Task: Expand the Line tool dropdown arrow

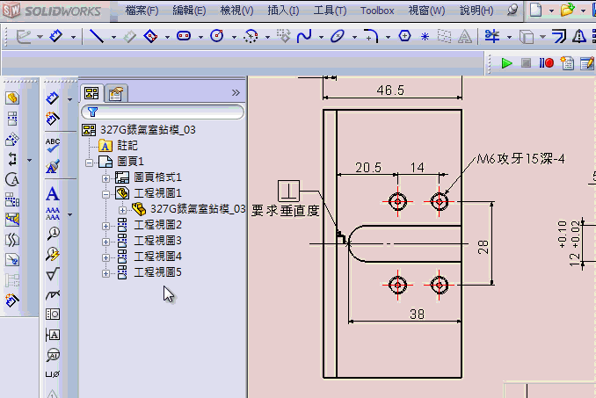Action: pyautogui.click(x=113, y=37)
